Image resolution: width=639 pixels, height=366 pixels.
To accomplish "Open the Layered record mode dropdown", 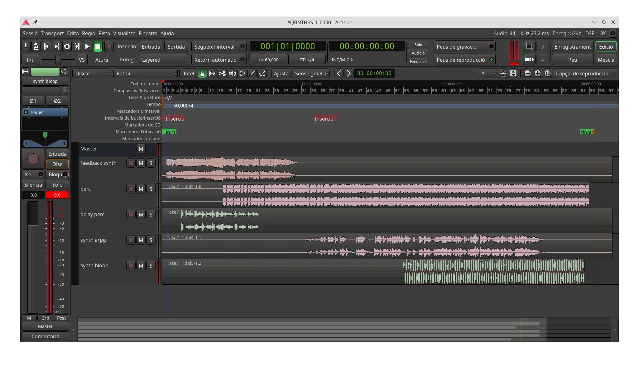I will [164, 60].
